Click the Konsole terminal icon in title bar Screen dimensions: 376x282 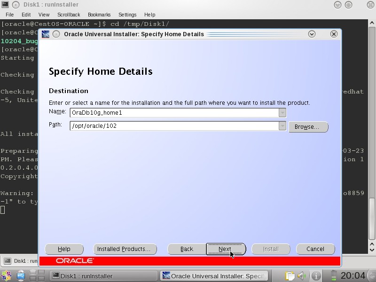5,4
